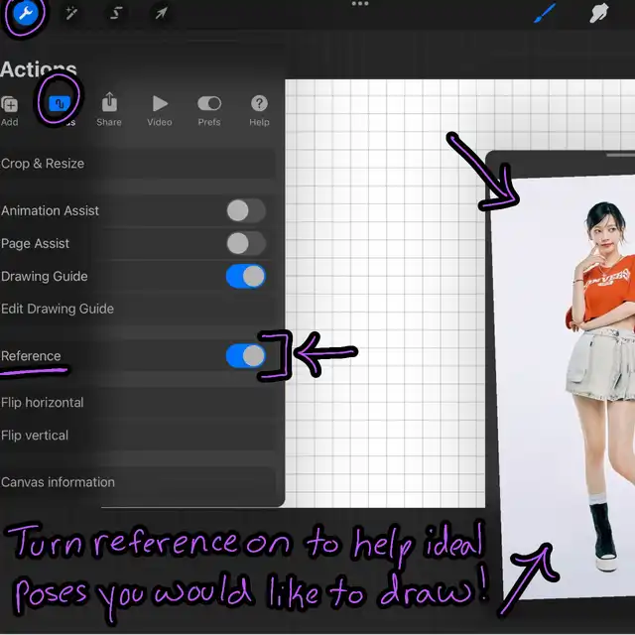This screenshot has height=635, width=635.
Task: Open the Actions wrench menu
Action: (x=19, y=14)
